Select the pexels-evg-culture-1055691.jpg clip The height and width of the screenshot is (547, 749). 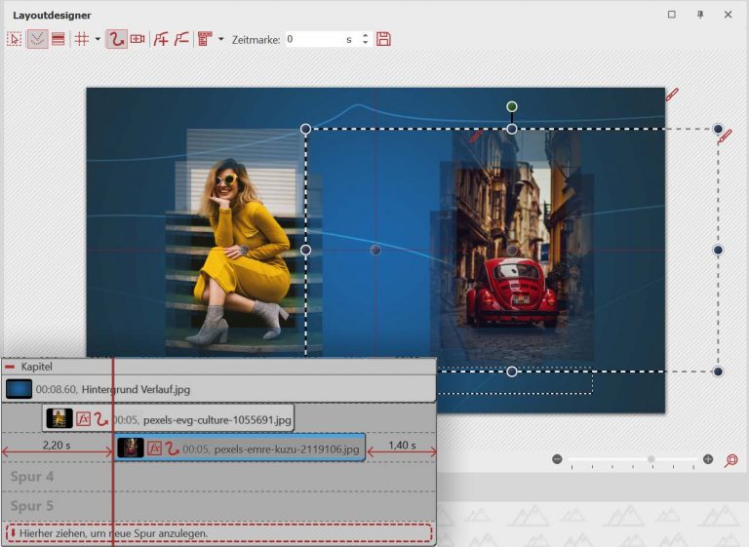pos(168,418)
